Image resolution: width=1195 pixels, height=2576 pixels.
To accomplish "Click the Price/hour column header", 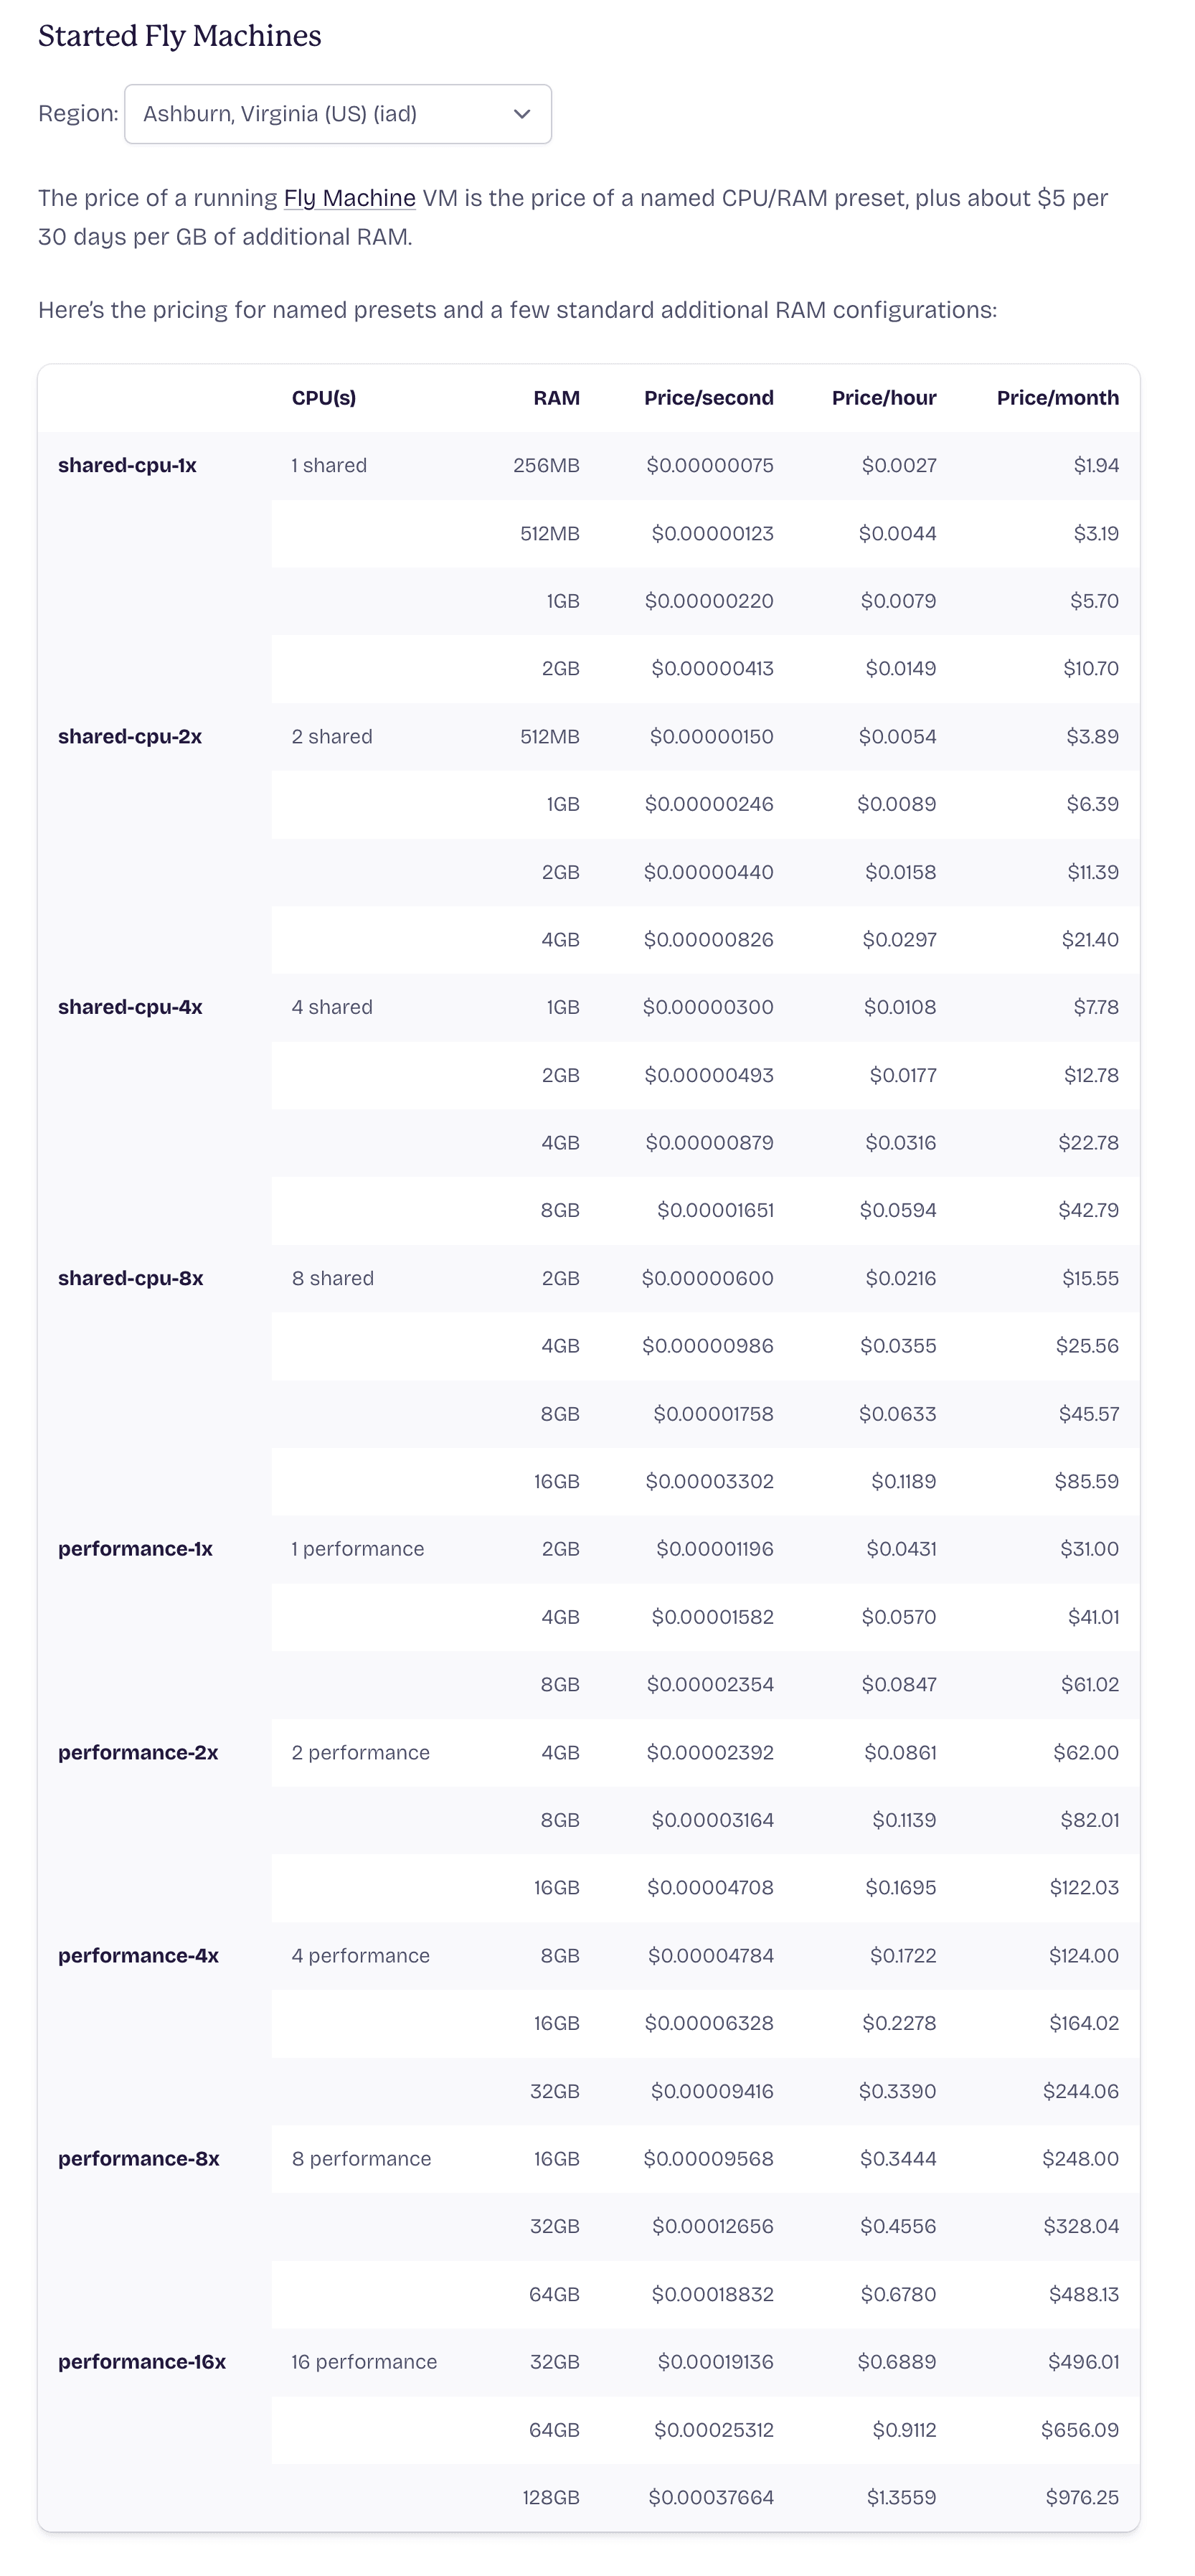I will pos(883,398).
